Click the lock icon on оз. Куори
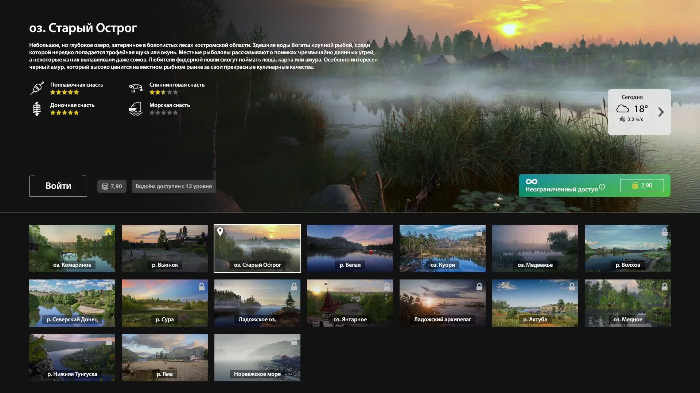 click(x=479, y=232)
